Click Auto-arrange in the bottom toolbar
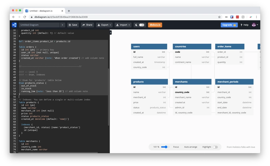 [191, 147]
